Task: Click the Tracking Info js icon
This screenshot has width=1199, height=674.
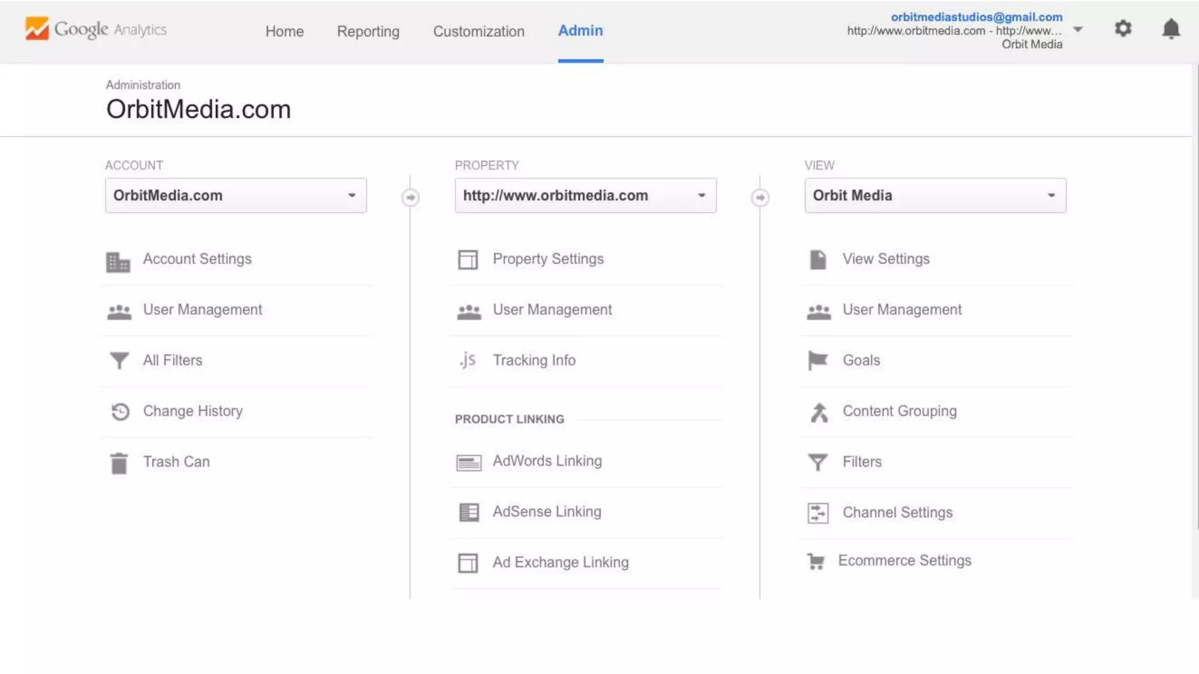Action: (467, 360)
